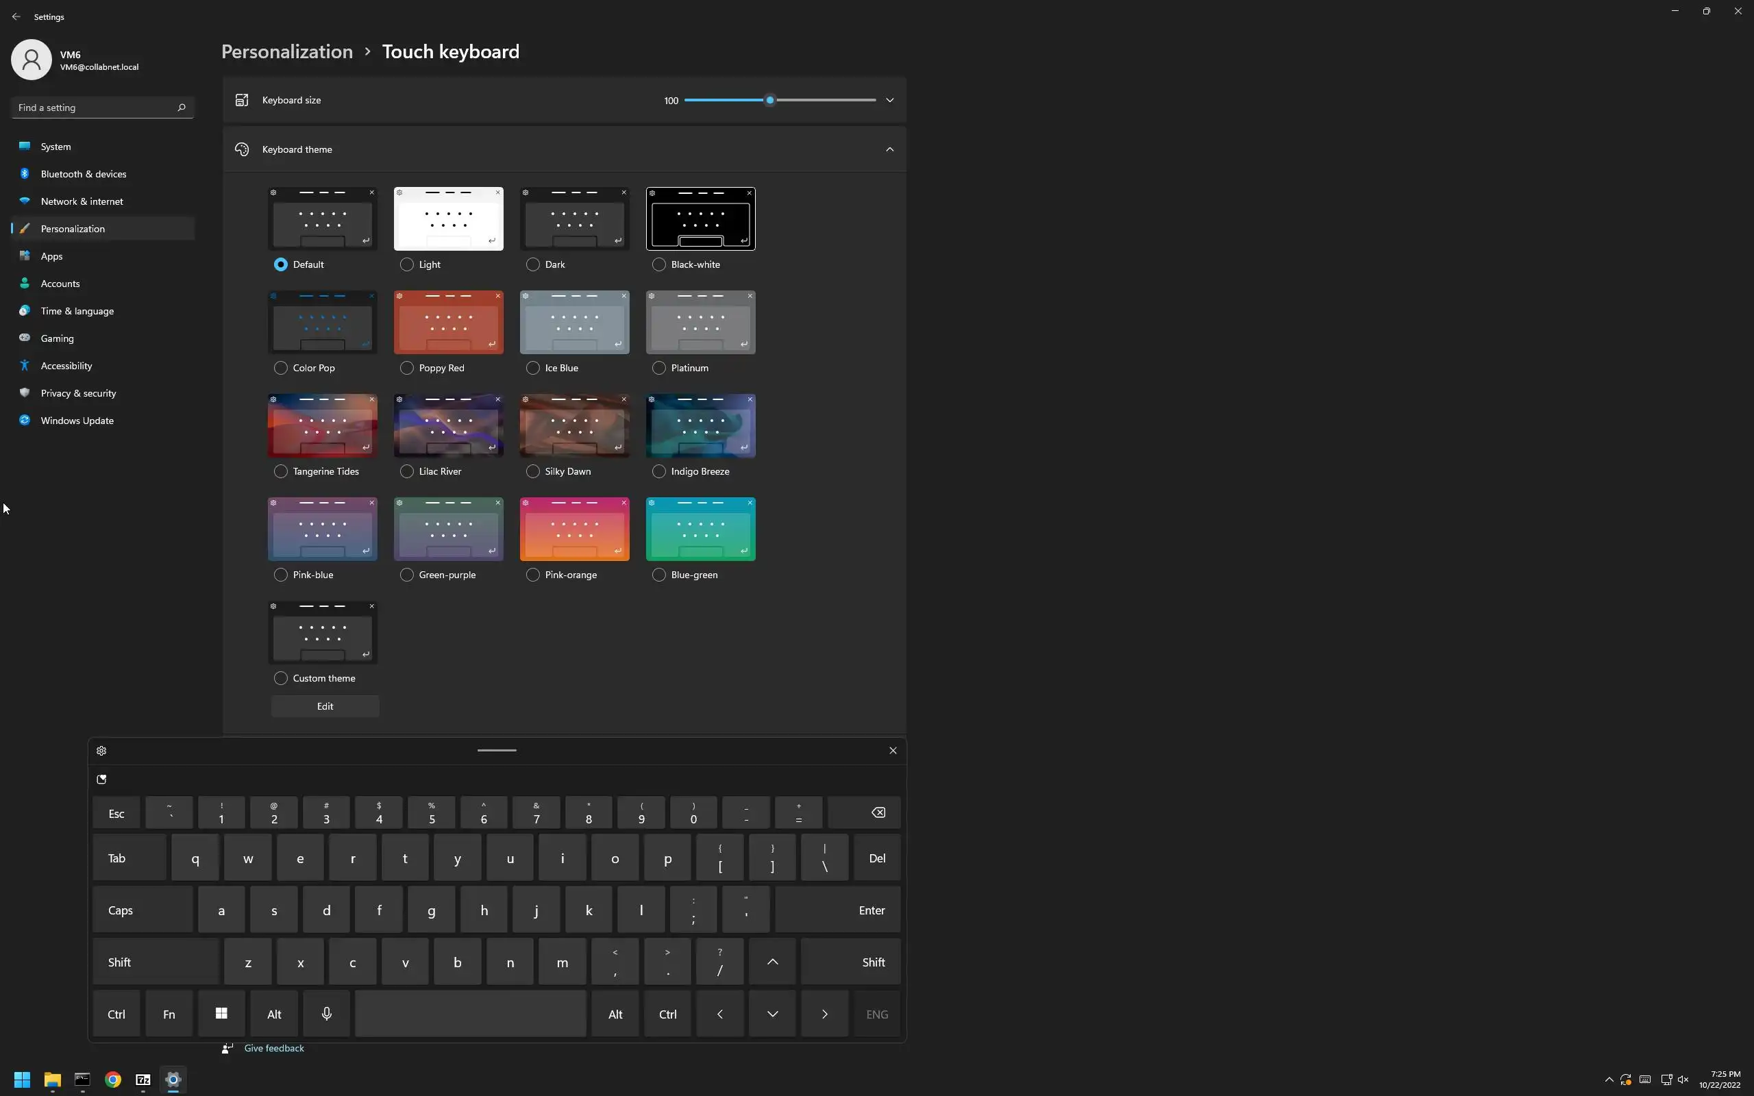Tap the microphone dictation key on keyboard
This screenshot has height=1096, width=1754.
[x=326, y=1013]
